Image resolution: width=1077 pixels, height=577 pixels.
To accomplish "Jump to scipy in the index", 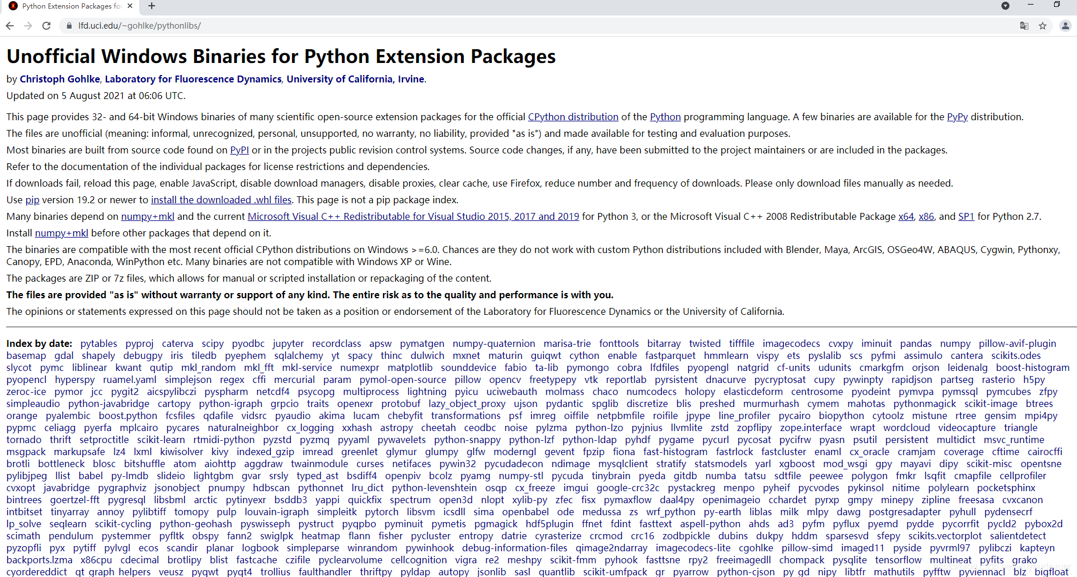I will [212, 343].
